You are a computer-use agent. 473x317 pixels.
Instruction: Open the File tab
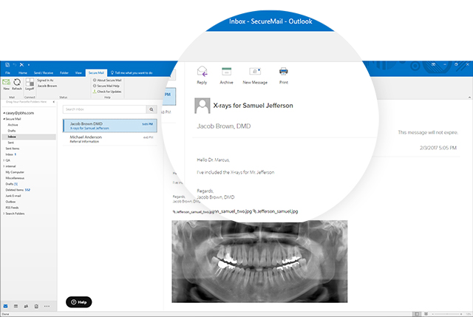pyautogui.click(x=7, y=72)
